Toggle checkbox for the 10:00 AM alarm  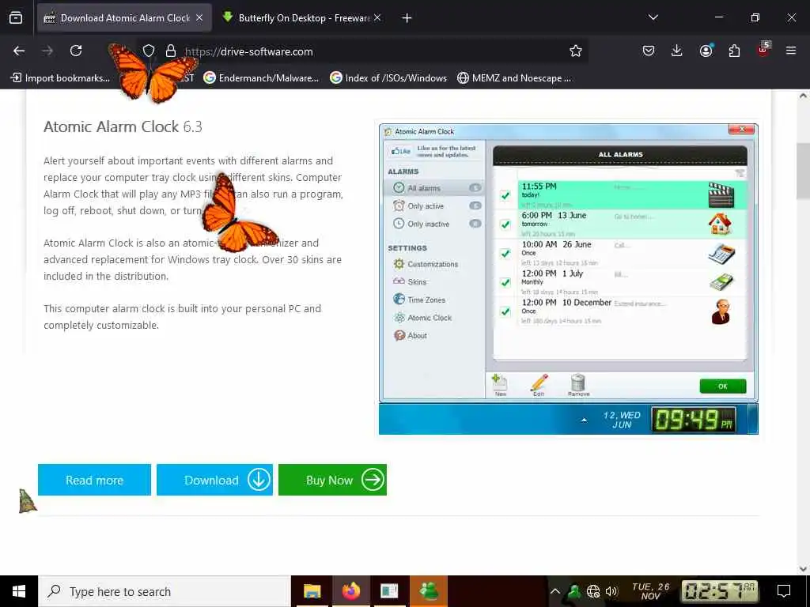pos(505,254)
